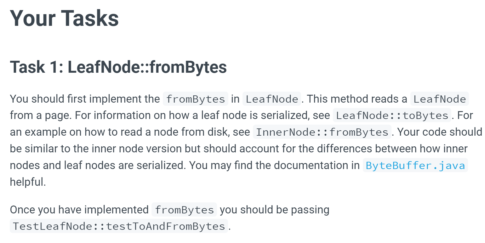Click the LeafNode::toBytes code snippet
485x243 pixels.
click(392, 116)
